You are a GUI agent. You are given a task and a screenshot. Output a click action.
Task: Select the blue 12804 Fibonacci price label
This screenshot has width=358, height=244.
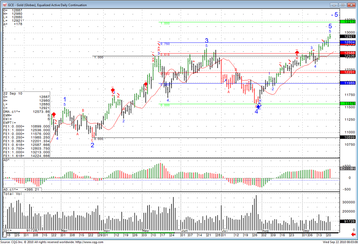click(347, 42)
